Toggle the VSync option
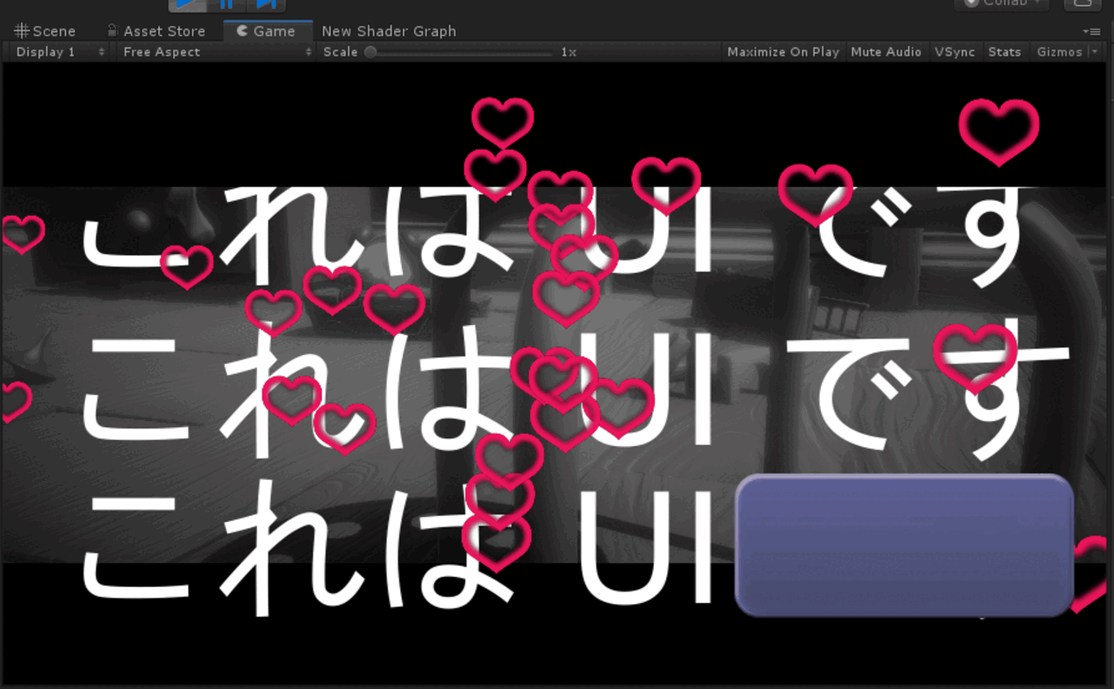Screen dimensions: 1114x689 point(955,52)
